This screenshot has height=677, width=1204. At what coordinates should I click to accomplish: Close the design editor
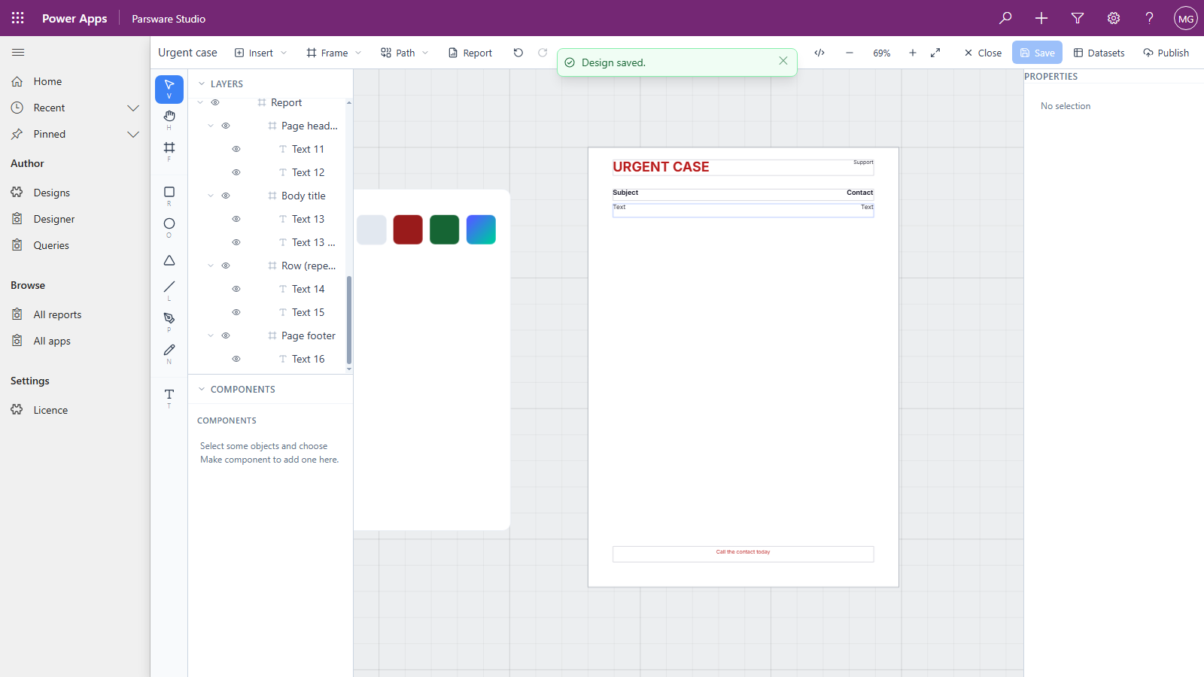pyautogui.click(x=983, y=53)
